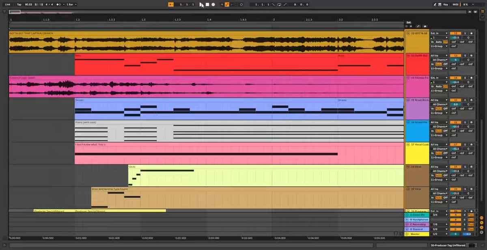This screenshot has height=250, width=487.
Task: Solo track 13 with S button
Action: click(x=465, y=56)
